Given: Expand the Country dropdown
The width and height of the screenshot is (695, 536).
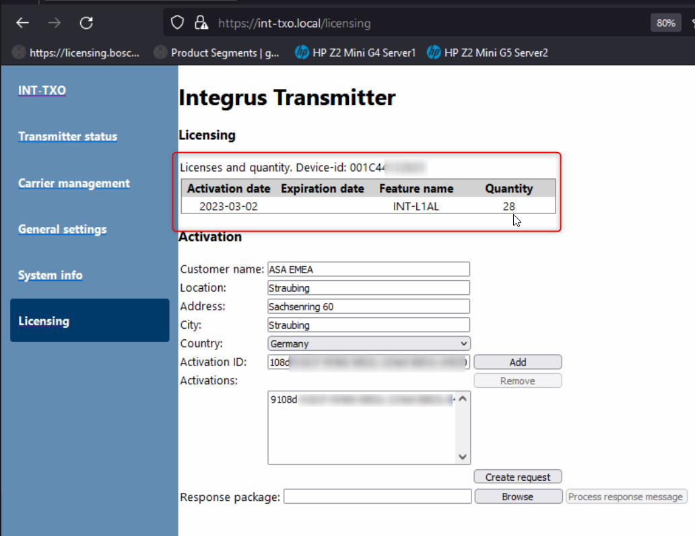Looking at the screenshot, I should pos(368,343).
